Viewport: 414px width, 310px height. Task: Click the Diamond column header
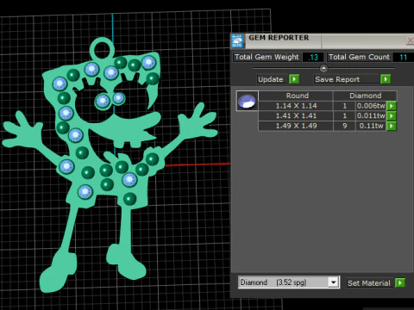point(365,96)
